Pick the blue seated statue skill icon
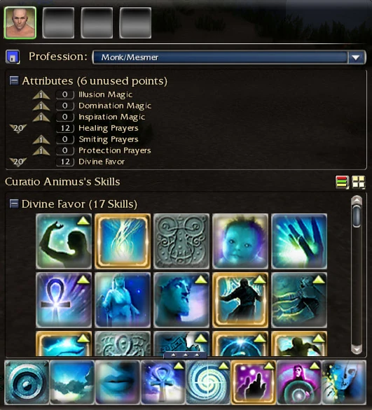This screenshot has width=372, height=410. coord(123,300)
